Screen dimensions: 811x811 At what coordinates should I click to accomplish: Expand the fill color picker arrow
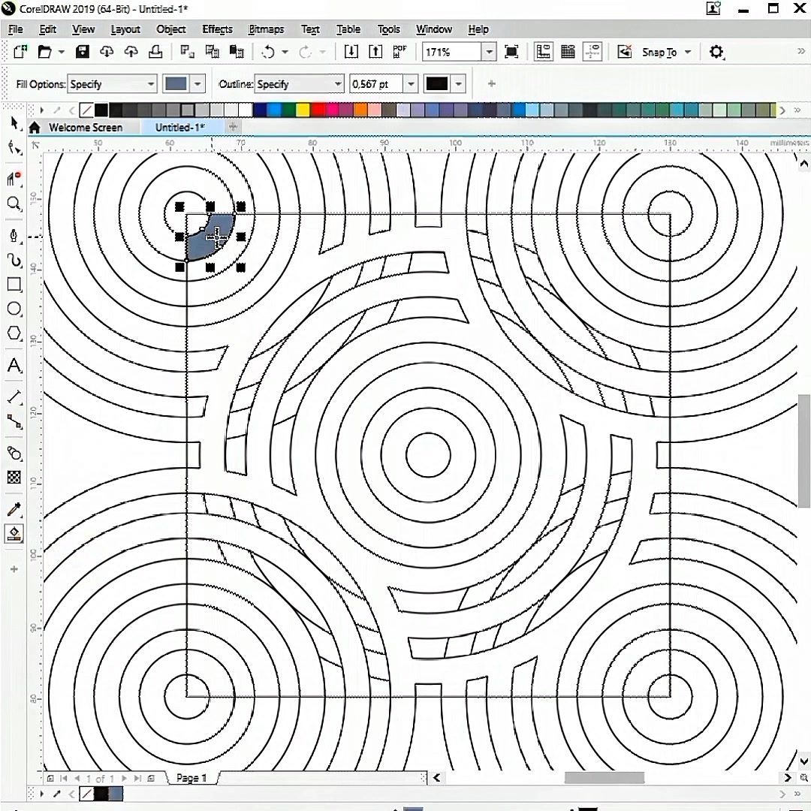(197, 84)
